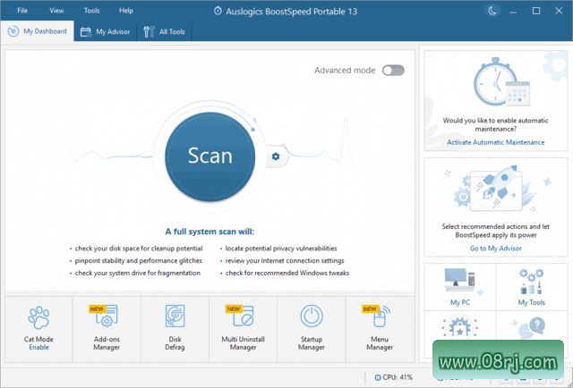
Task: Click 'review your Internet connection settings'
Action: pos(285,261)
